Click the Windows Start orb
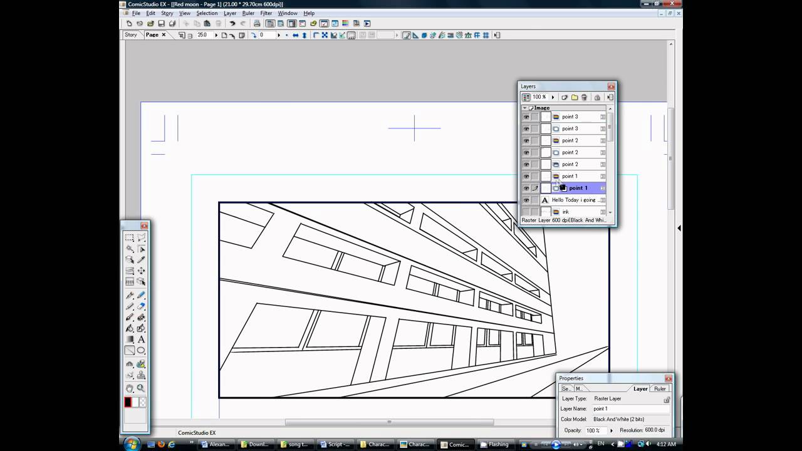Image resolution: width=802 pixels, height=451 pixels. [x=132, y=444]
